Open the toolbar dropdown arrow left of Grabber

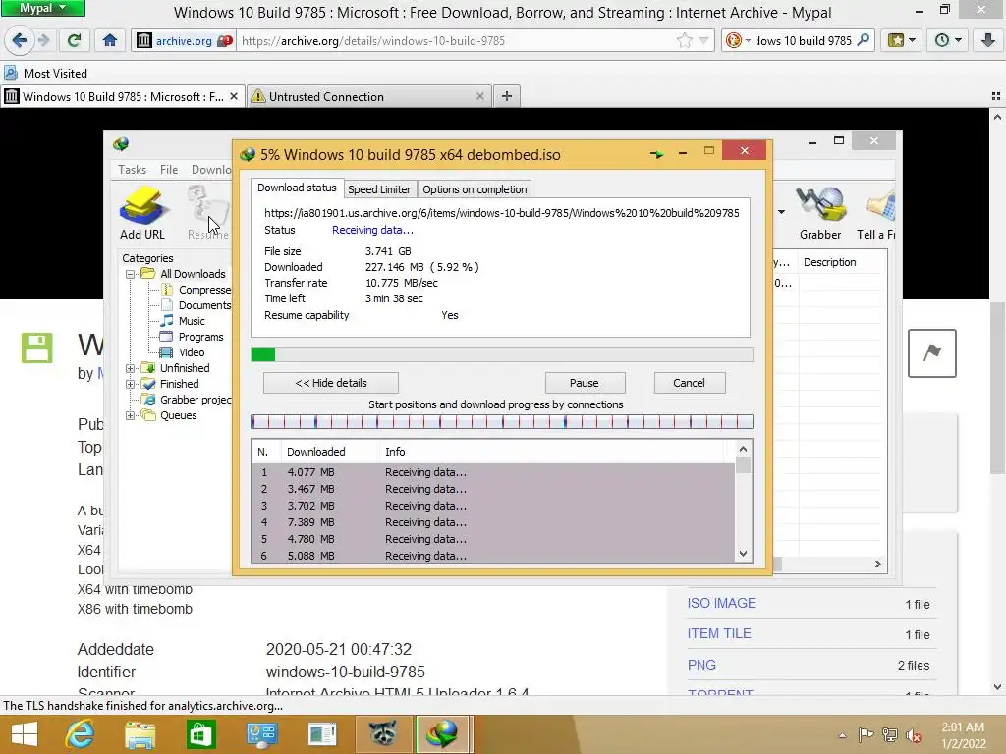point(781,212)
